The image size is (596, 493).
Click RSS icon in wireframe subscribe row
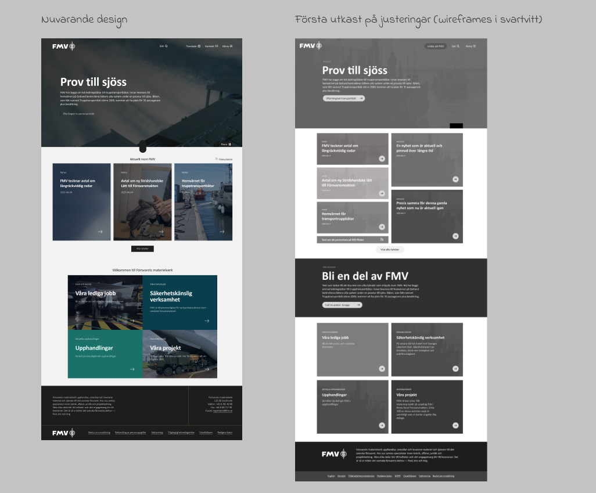382,239
